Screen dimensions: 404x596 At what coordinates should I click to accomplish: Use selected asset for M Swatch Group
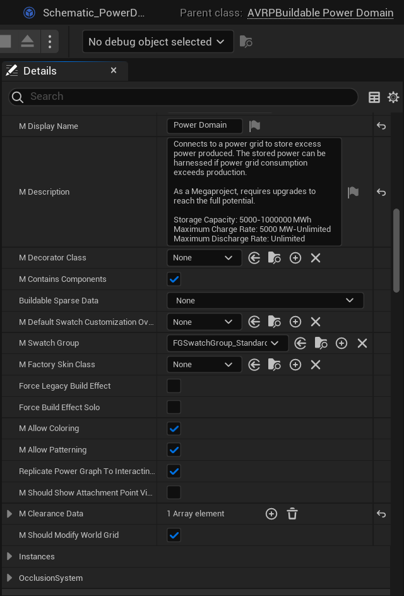pyautogui.click(x=300, y=344)
